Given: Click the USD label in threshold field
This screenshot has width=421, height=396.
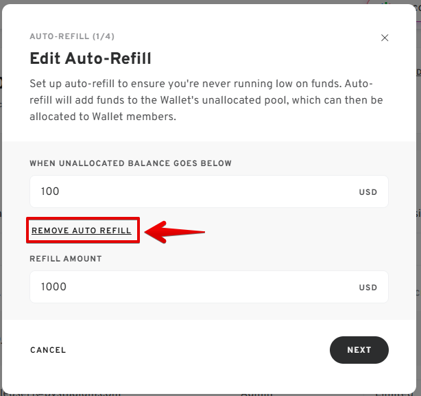Looking at the screenshot, I should coord(368,192).
